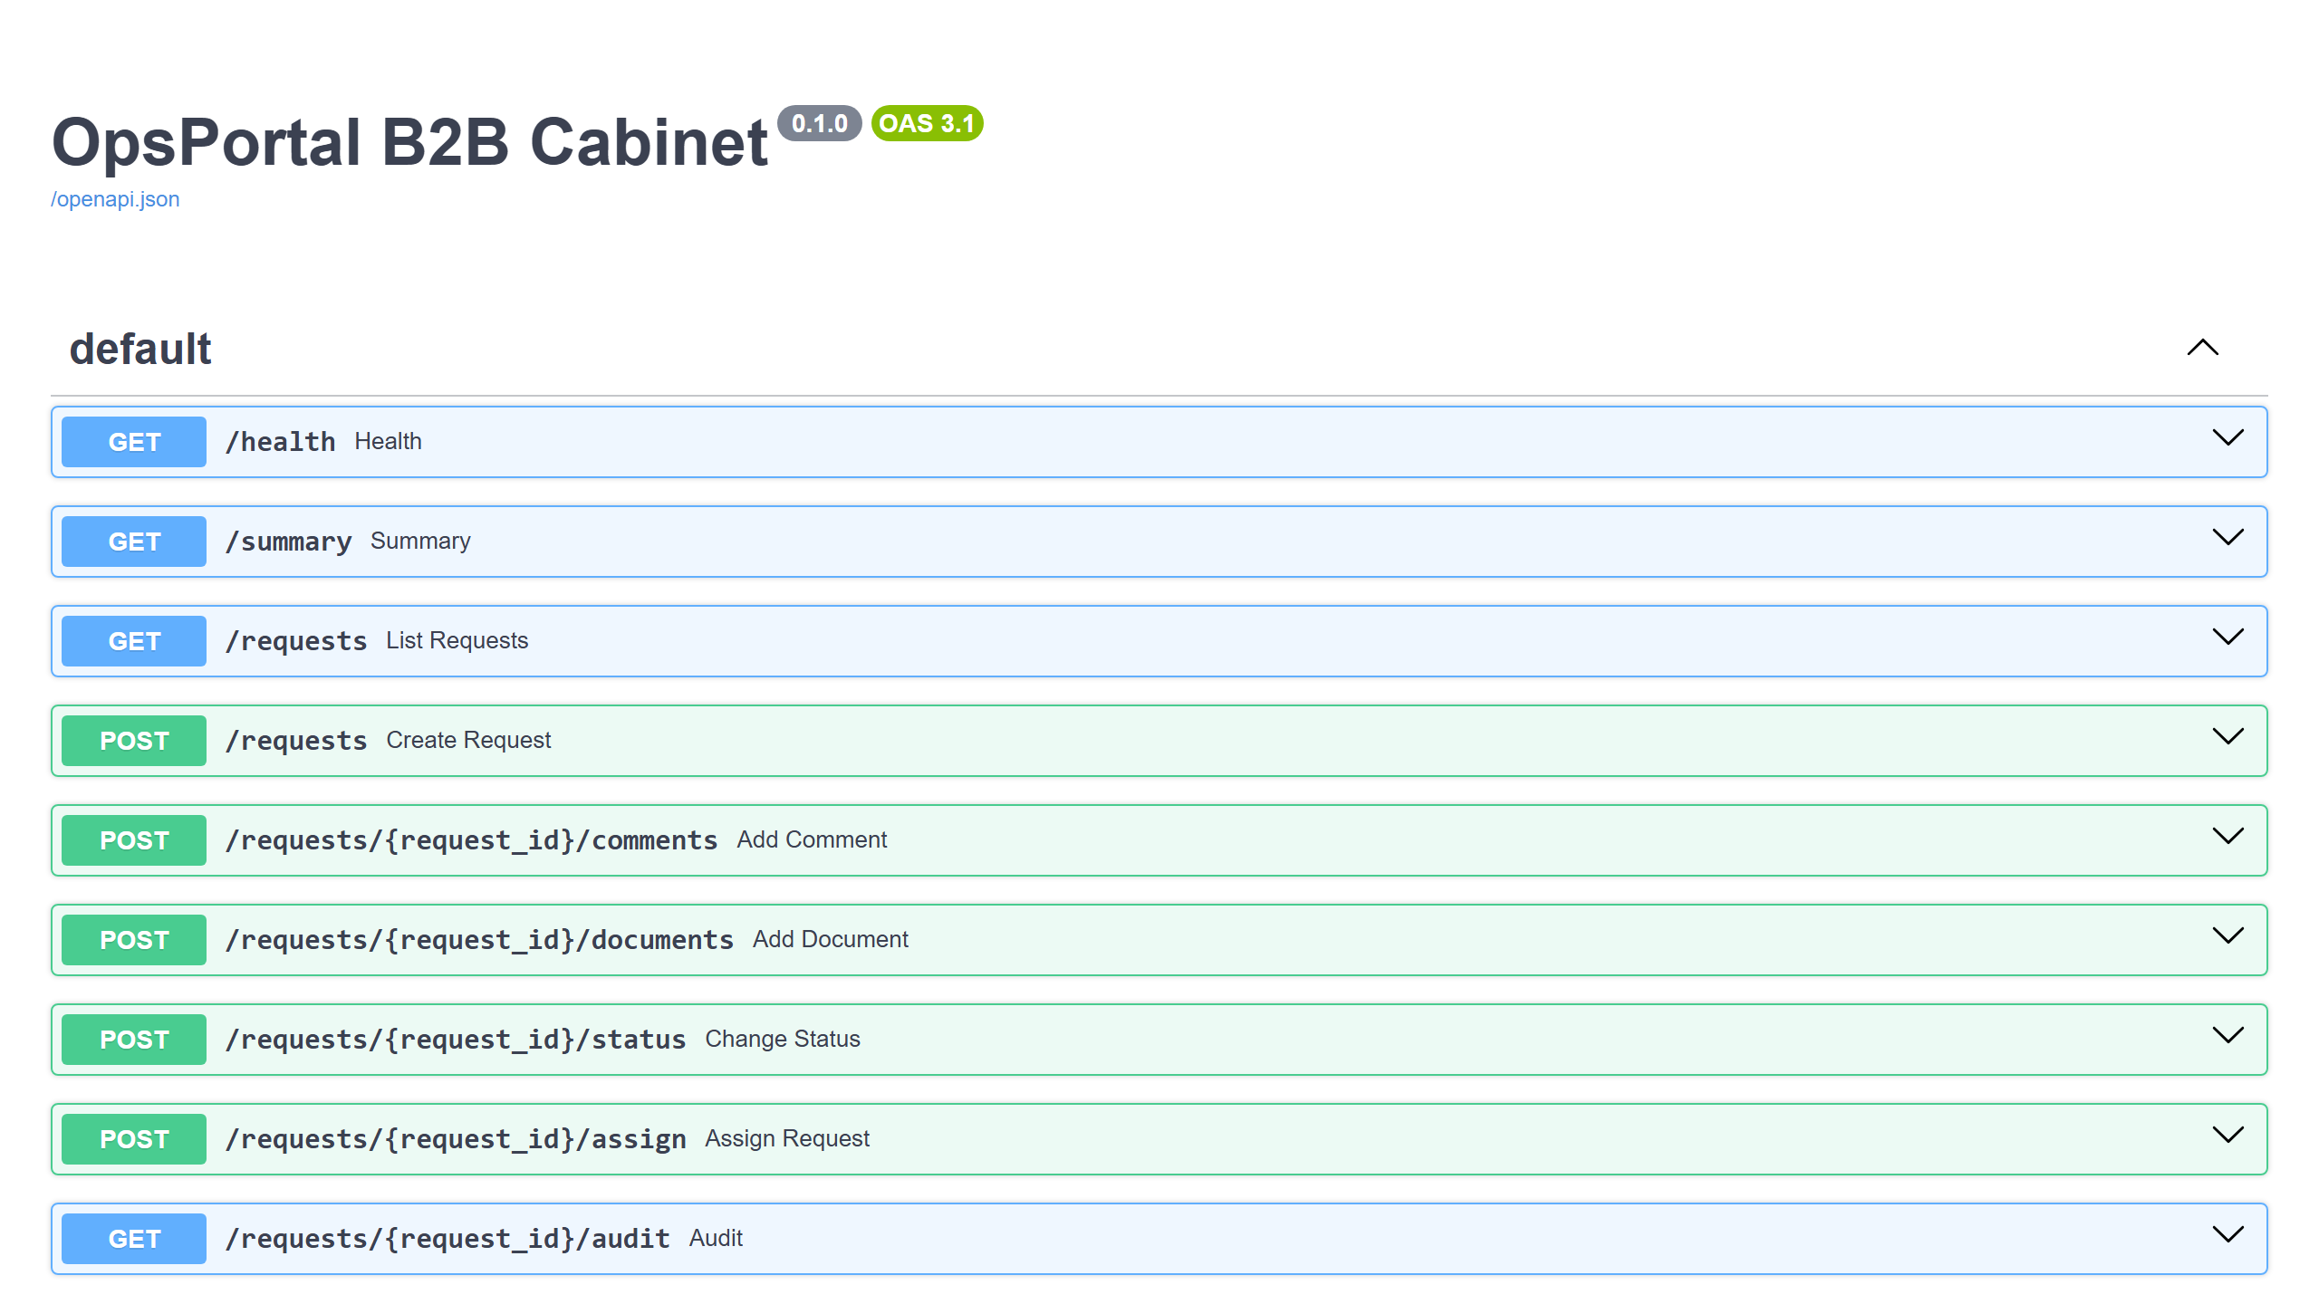Click the 0.1.0 version badge
Image resolution: width=2319 pixels, height=1304 pixels.
click(x=820, y=124)
